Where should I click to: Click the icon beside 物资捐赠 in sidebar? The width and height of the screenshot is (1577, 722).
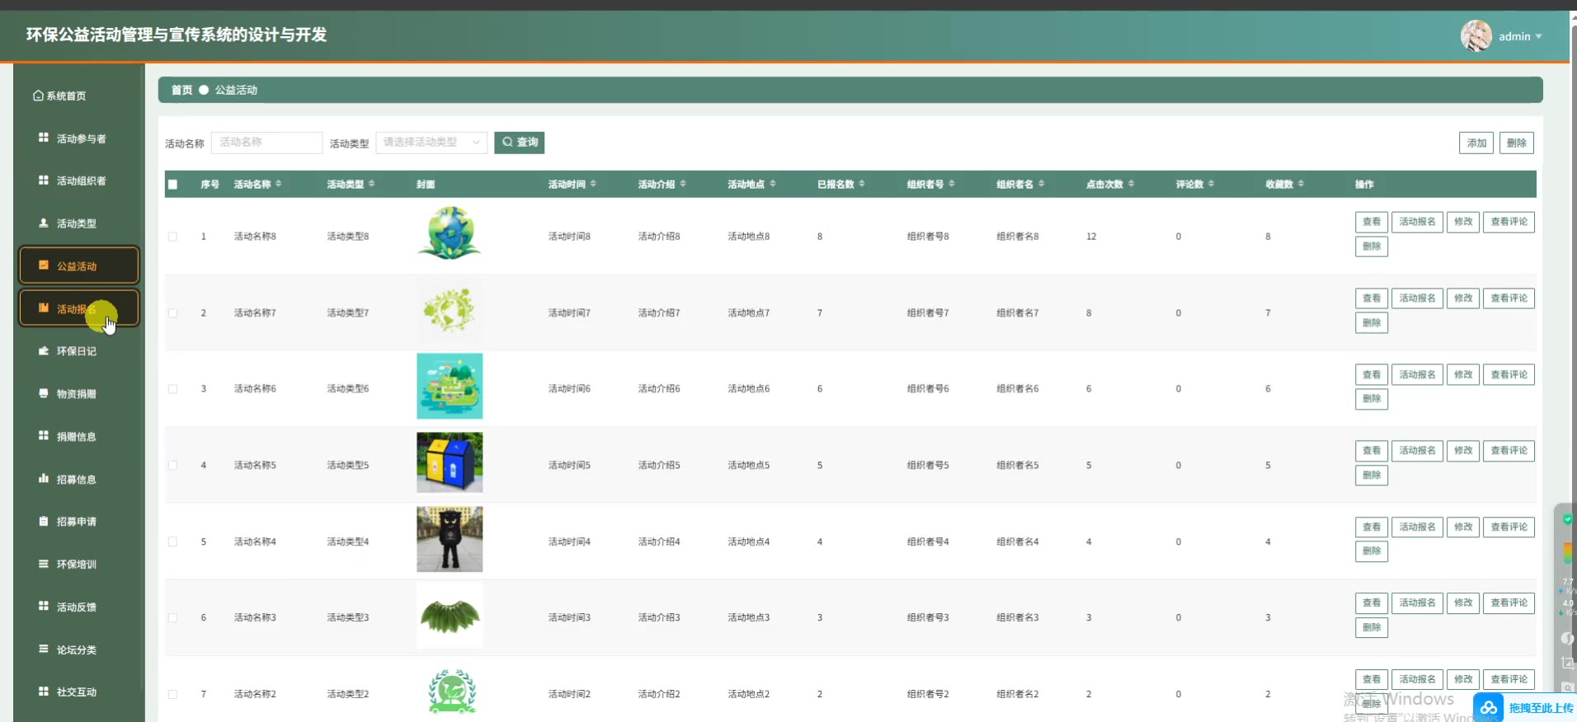click(x=44, y=393)
